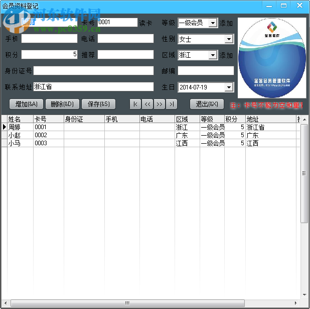Focus the 电话 telephone input field

pyautogui.click(x=125, y=38)
